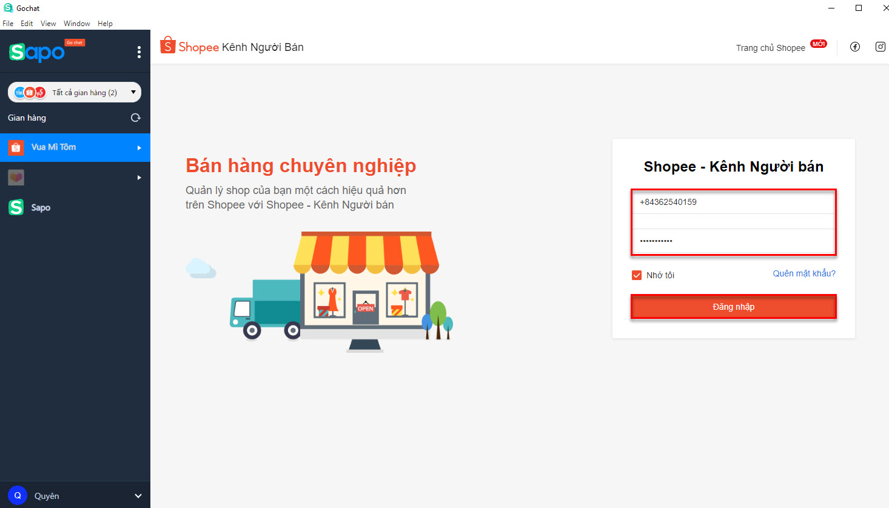Open the View menu

[x=49, y=24]
